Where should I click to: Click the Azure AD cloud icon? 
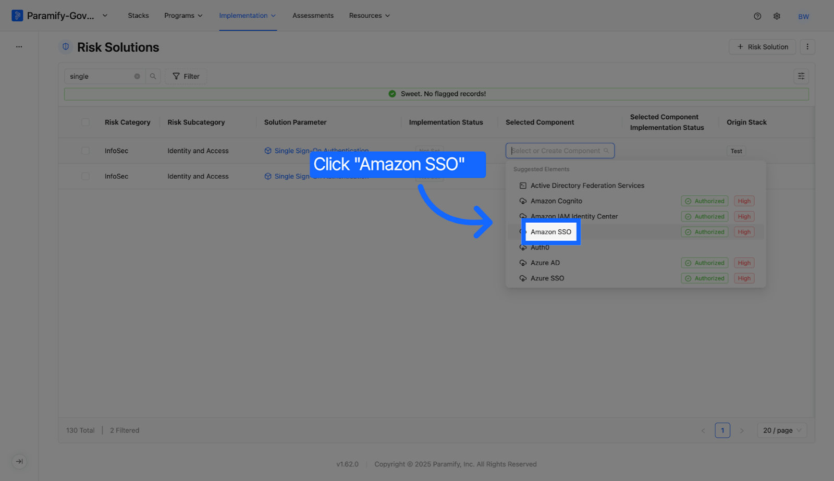523,263
